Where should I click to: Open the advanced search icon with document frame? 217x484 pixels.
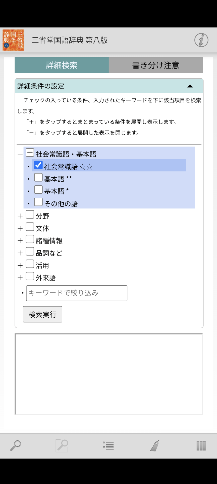[62, 445]
